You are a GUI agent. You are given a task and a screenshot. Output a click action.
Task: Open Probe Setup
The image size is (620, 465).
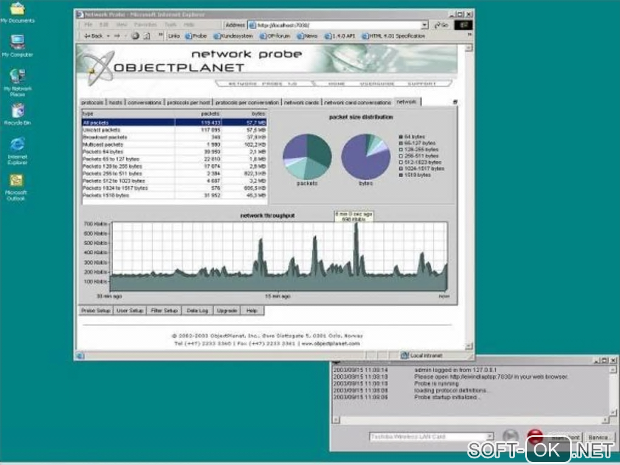click(95, 311)
